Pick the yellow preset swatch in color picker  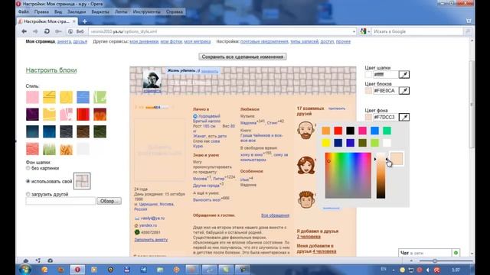coord(325,143)
